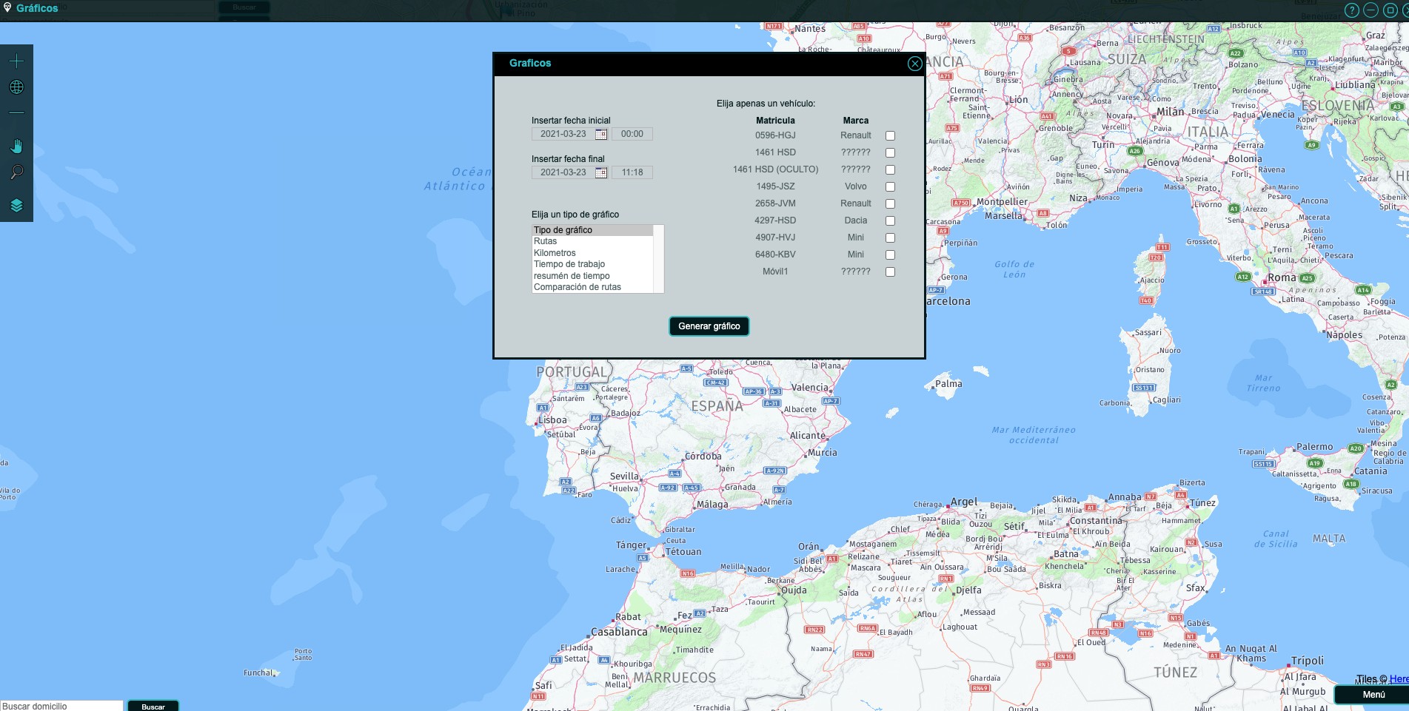
Task: Select the magnifying glass zoom tool
Action: 16,172
